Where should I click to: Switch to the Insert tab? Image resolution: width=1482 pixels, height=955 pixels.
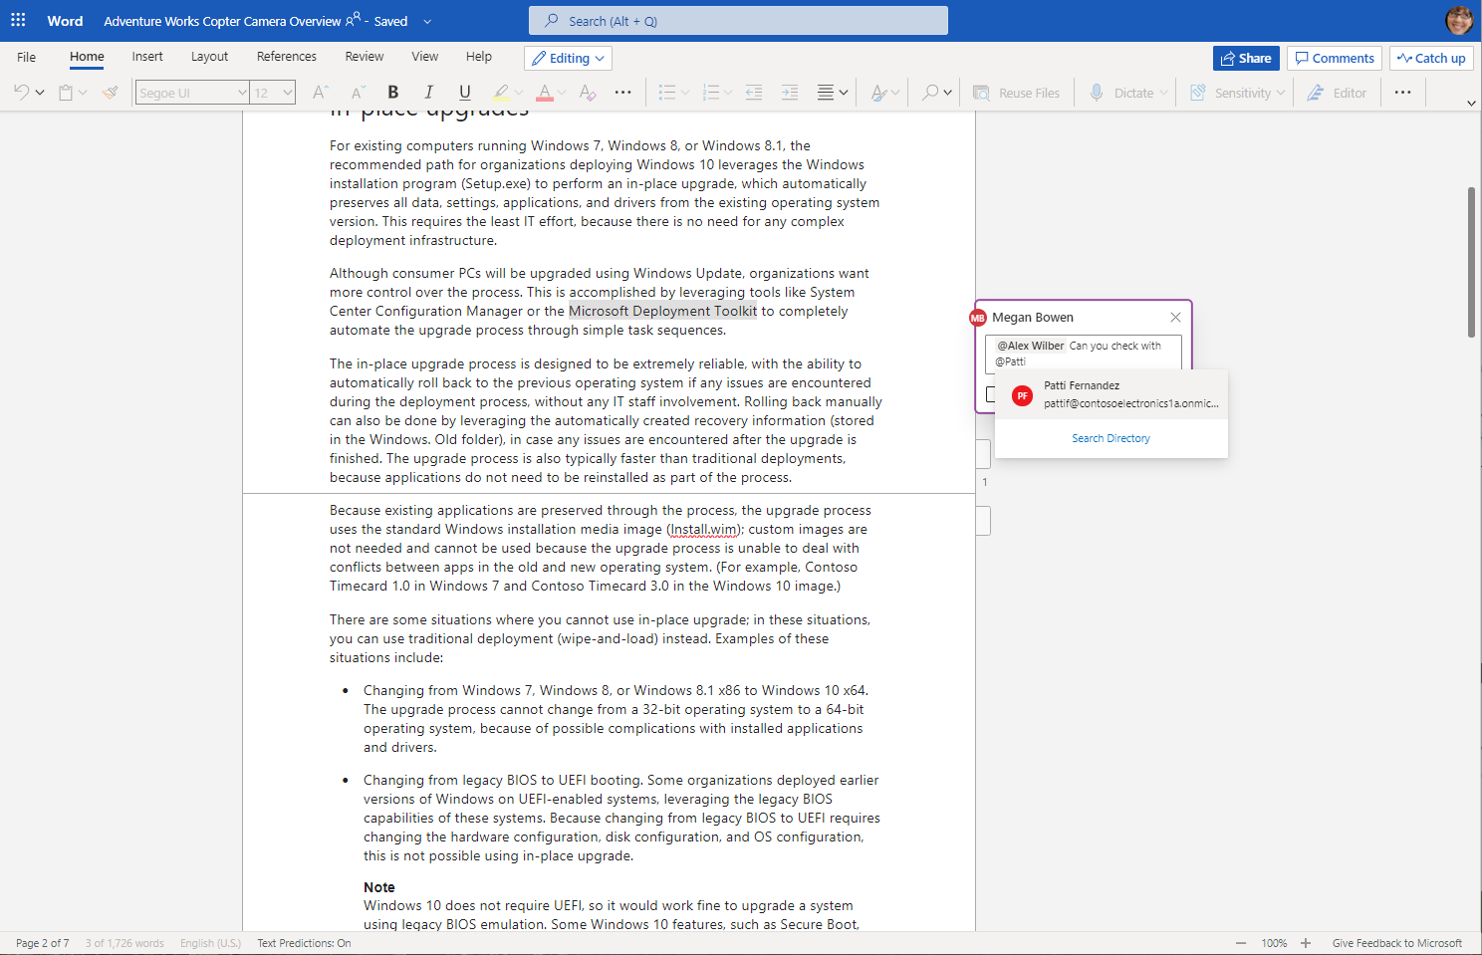(147, 57)
